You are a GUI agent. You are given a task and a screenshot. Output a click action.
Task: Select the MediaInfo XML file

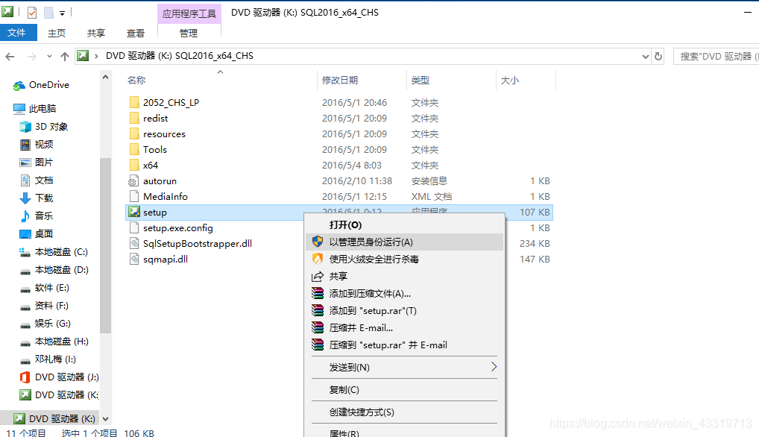pyautogui.click(x=165, y=196)
